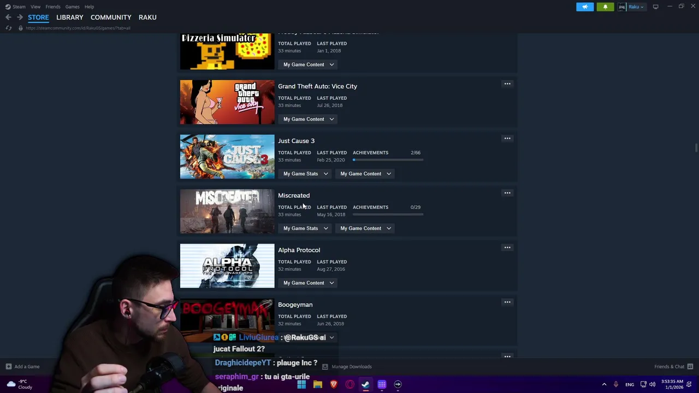Click the GTA Vice City game thumbnail
The width and height of the screenshot is (699, 393).
click(x=227, y=102)
